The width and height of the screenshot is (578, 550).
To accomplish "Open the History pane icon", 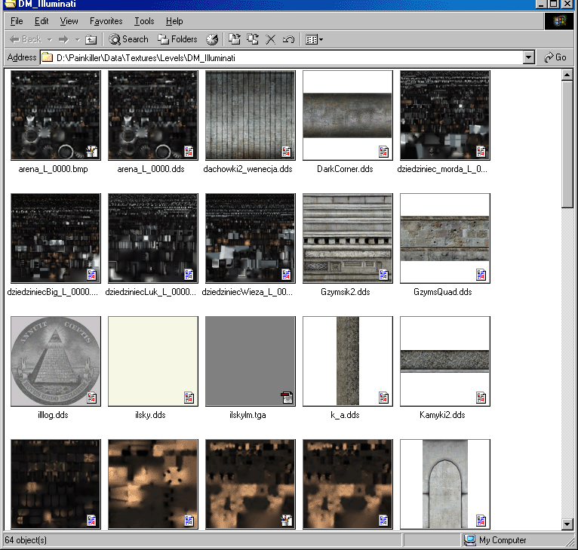I will coord(212,39).
